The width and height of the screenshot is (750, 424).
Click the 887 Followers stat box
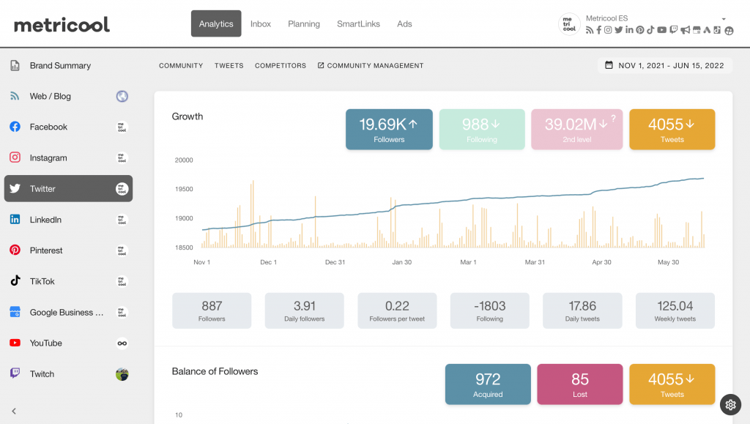click(212, 310)
